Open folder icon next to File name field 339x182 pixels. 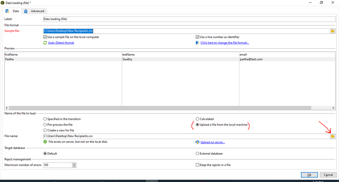(x=333, y=136)
